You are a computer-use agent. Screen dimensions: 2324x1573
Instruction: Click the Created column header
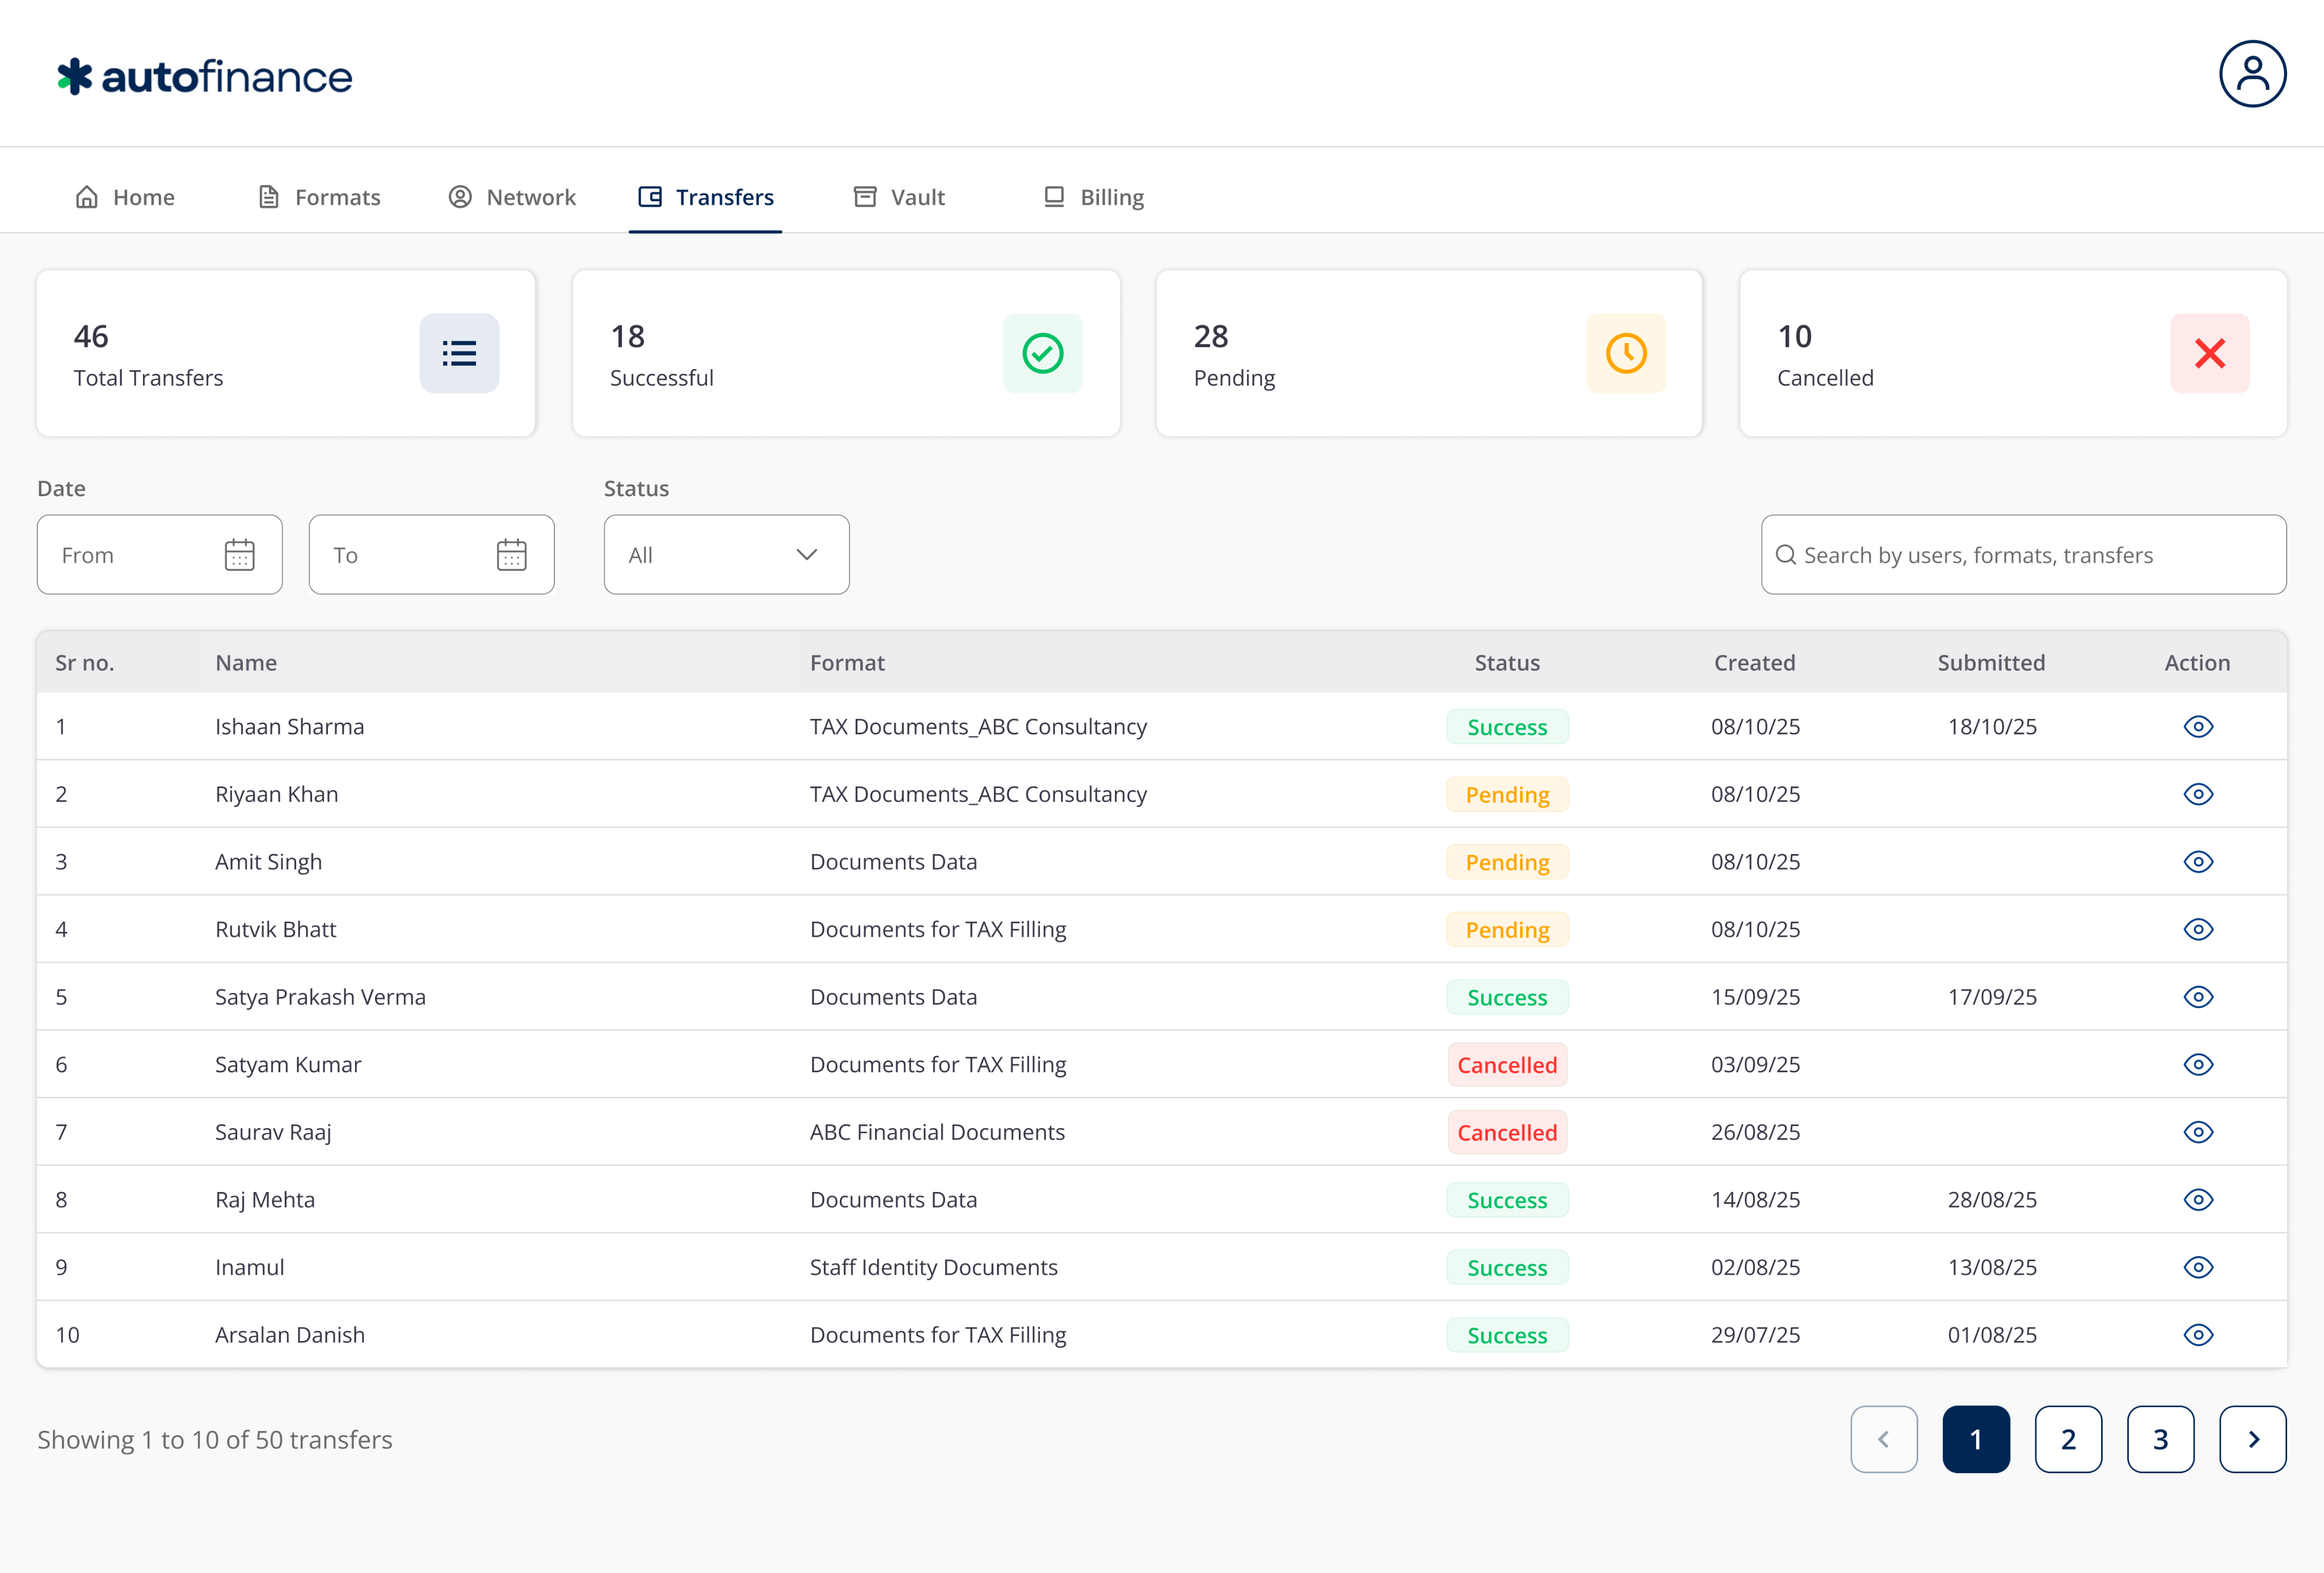[1755, 662]
